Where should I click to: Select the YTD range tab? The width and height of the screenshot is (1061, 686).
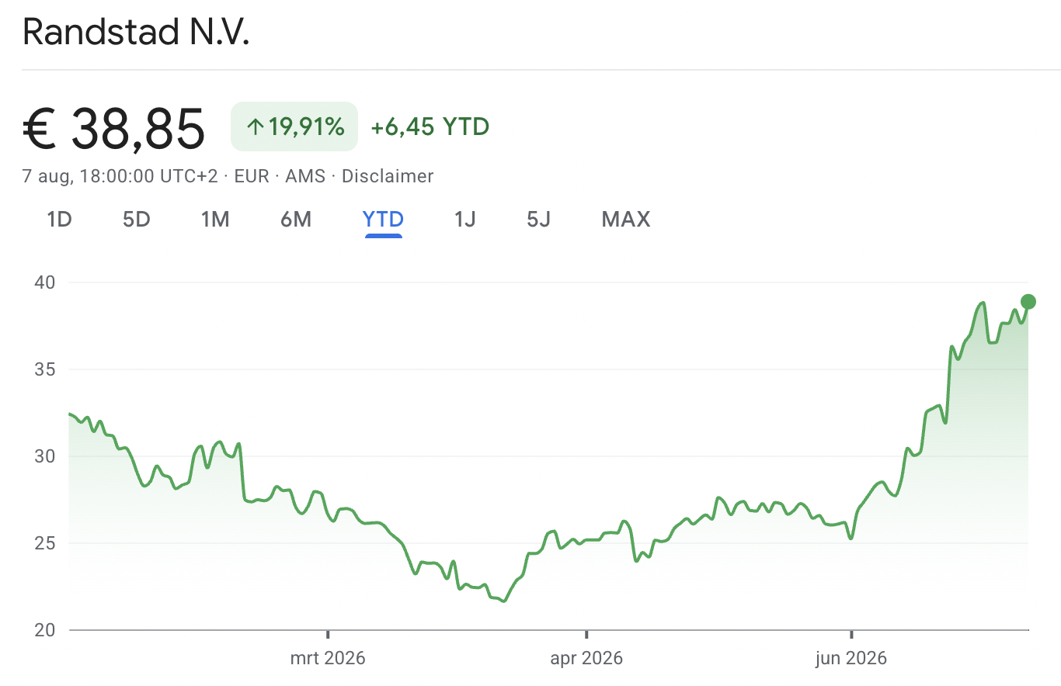383,220
